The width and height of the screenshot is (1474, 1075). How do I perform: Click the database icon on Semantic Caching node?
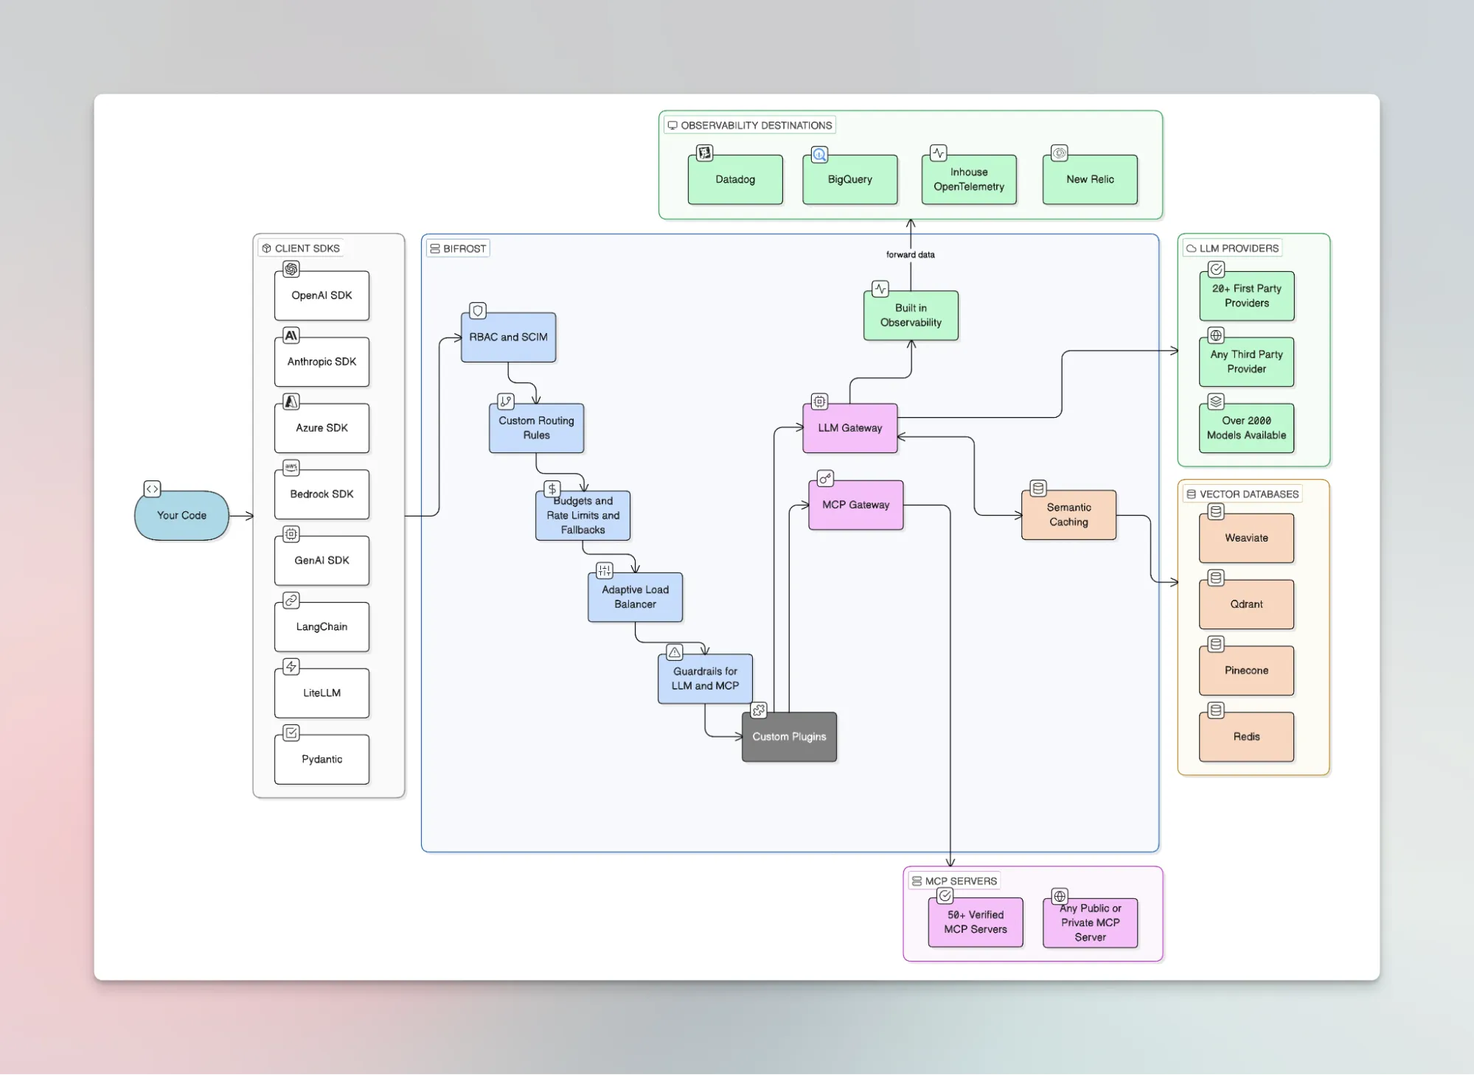(x=1038, y=489)
